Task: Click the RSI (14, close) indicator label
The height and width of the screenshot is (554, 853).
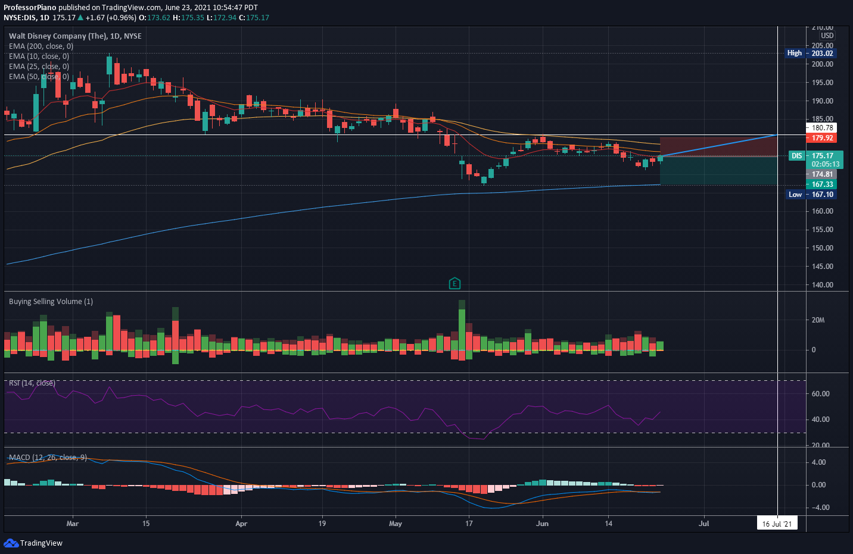Action: coord(32,383)
